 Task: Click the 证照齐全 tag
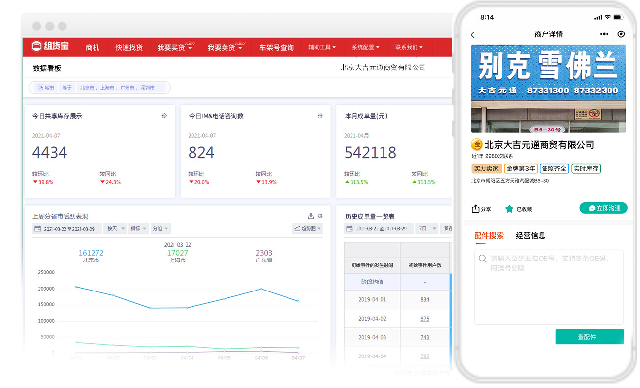tap(554, 168)
